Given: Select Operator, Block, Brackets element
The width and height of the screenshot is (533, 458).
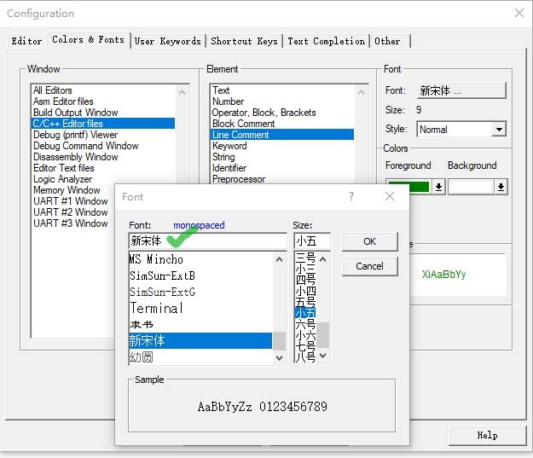Looking at the screenshot, I should pyautogui.click(x=282, y=113).
